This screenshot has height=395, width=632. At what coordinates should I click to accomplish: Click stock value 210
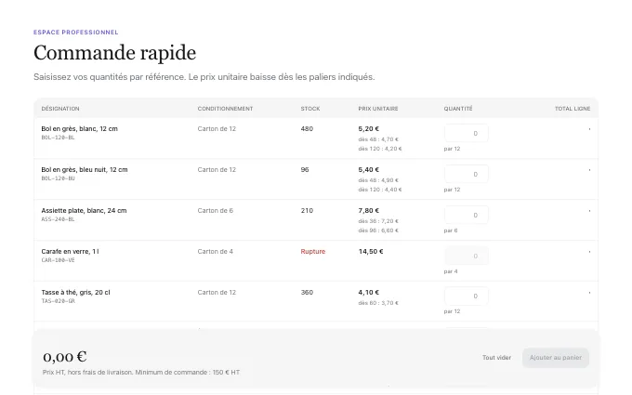pos(307,210)
